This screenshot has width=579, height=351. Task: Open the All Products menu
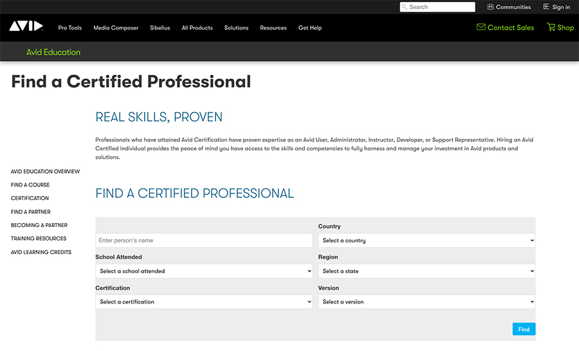click(x=198, y=28)
